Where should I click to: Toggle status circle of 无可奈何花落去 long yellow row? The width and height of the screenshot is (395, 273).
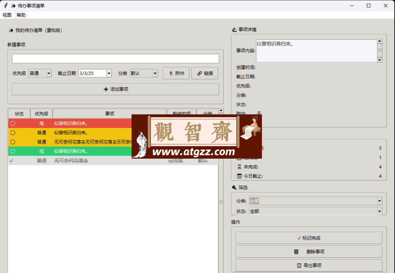(13, 142)
